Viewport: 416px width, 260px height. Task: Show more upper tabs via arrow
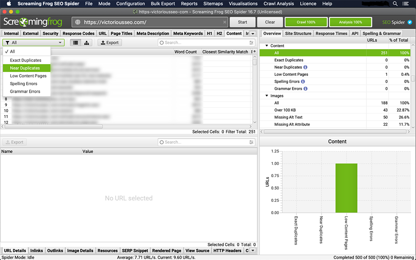(253, 34)
